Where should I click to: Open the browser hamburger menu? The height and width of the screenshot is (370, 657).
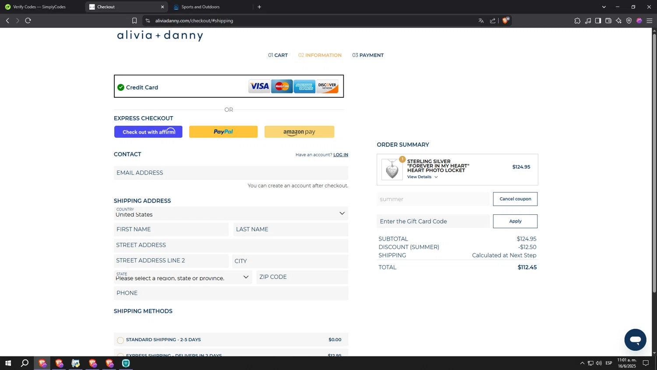(x=650, y=21)
